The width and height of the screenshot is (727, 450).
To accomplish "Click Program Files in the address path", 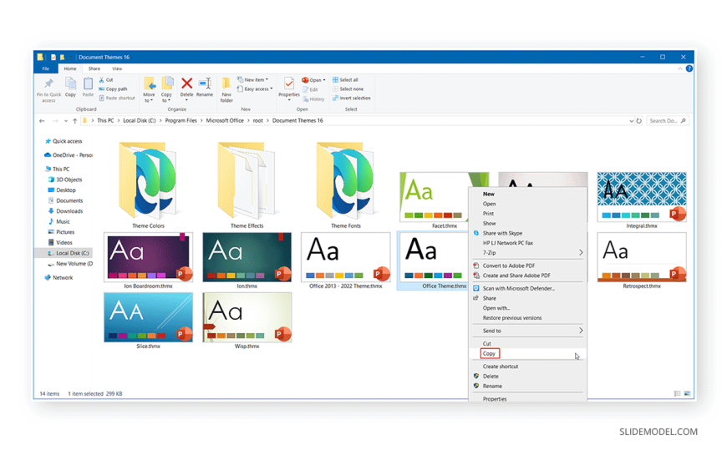I will [180, 120].
